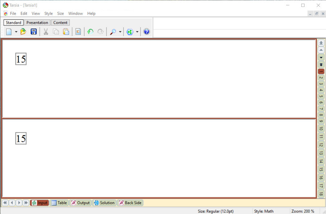
Task: Select page 9 in side strip
Action: click(321, 121)
